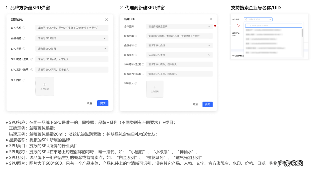
Task: Click info icon beside SPU系列 in brand-owner dialog
Action: point(32,70)
